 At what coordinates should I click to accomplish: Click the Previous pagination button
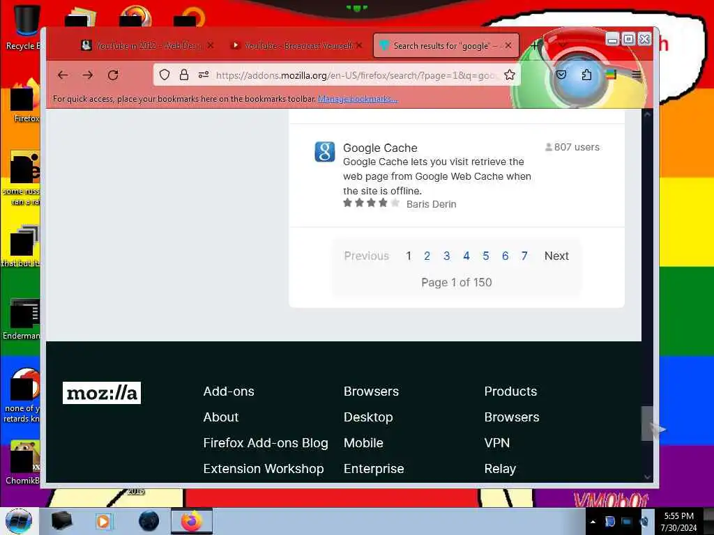(x=366, y=256)
